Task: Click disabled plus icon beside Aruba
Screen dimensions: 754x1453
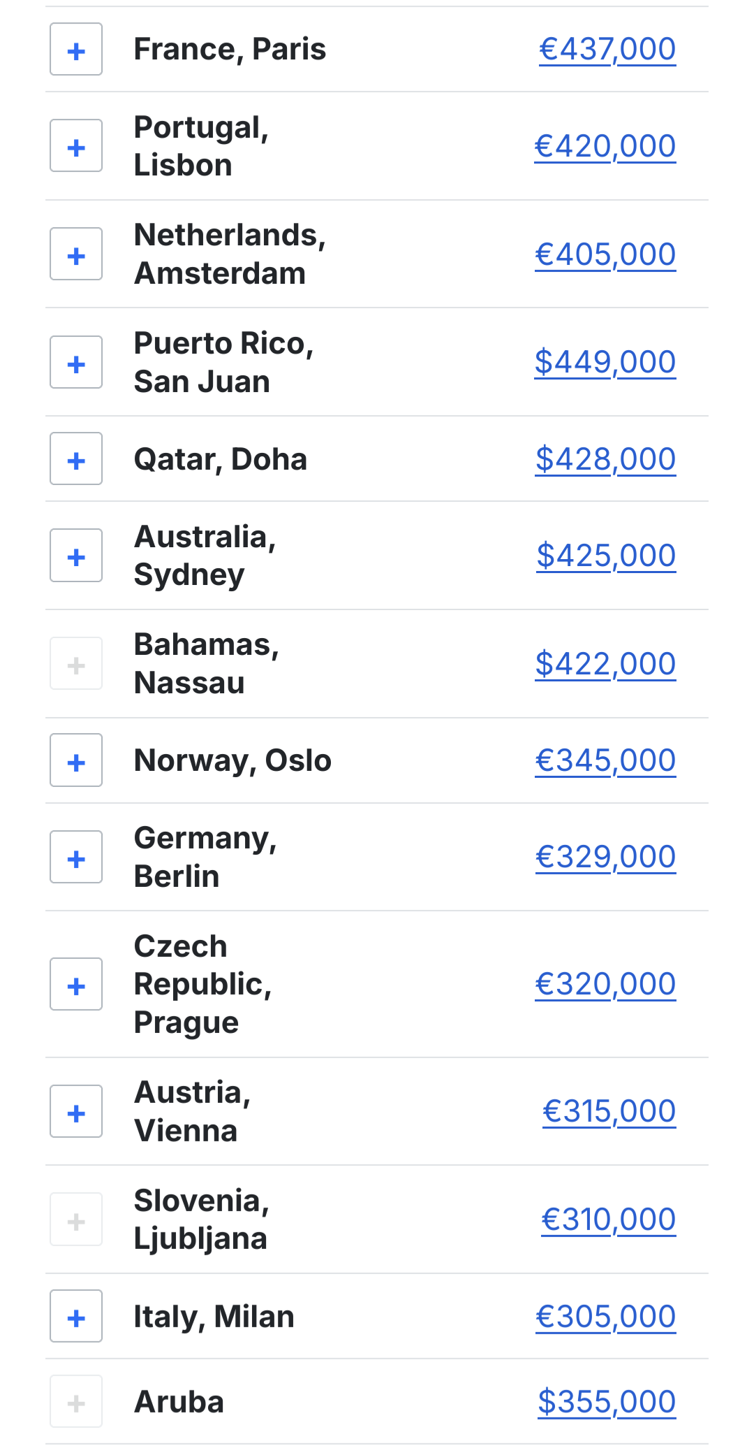Action: [x=76, y=1402]
